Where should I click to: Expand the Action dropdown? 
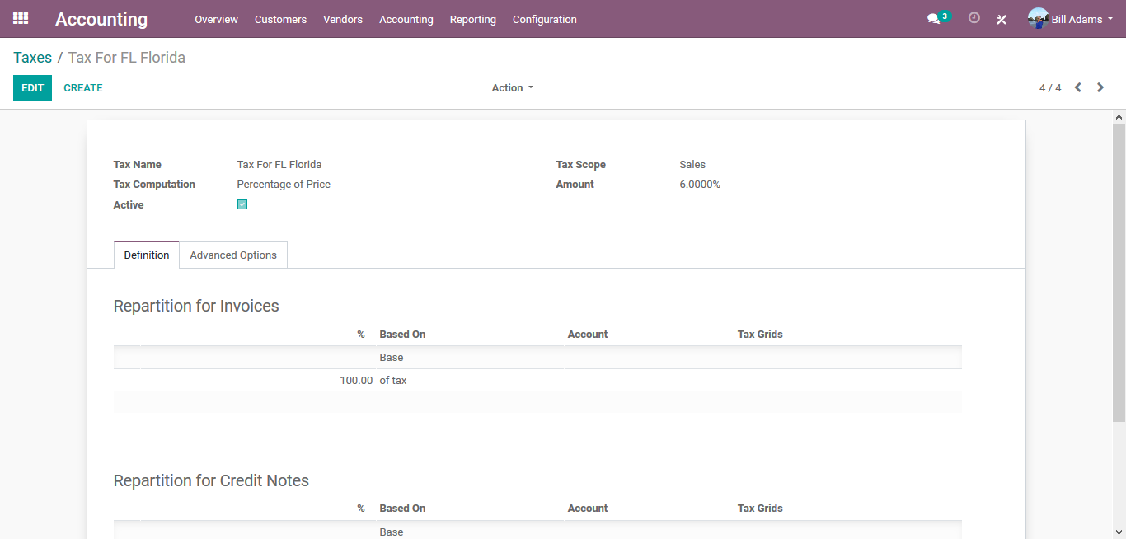(x=512, y=88)
